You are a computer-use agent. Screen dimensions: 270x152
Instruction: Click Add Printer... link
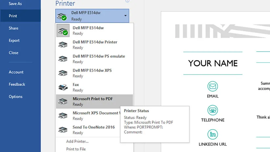pyautogui.click(x=77, y=141)
